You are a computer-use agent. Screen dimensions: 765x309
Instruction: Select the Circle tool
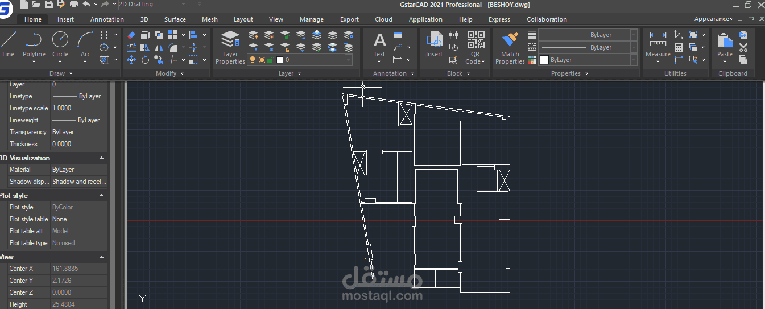60,44
